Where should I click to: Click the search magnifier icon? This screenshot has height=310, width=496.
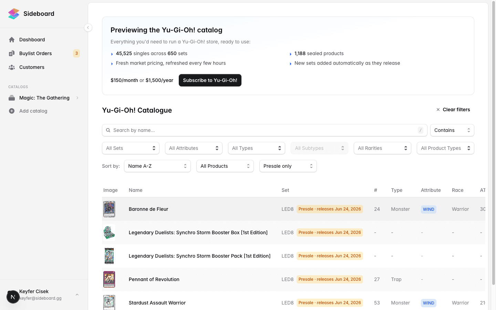coord(108,130)
